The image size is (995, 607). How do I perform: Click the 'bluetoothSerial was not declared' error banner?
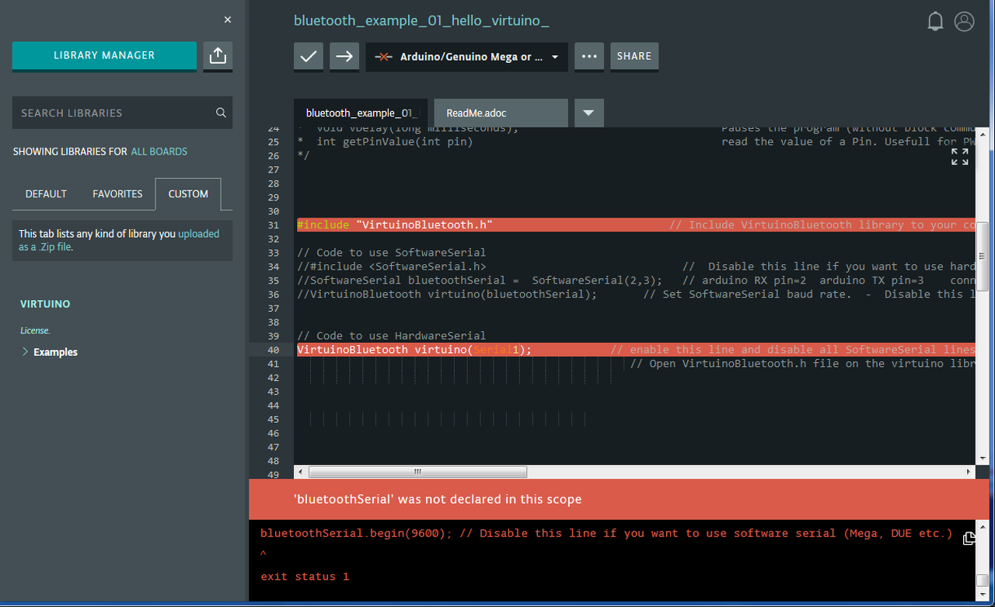coord(620,499)
